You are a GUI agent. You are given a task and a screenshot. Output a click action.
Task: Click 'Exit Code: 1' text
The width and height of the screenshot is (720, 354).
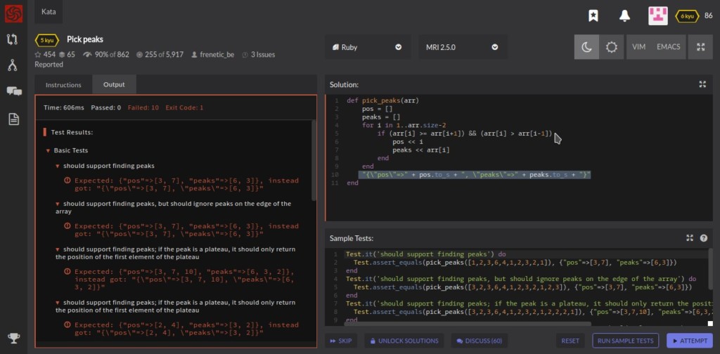pyautogui.click(x=185, y=107)
